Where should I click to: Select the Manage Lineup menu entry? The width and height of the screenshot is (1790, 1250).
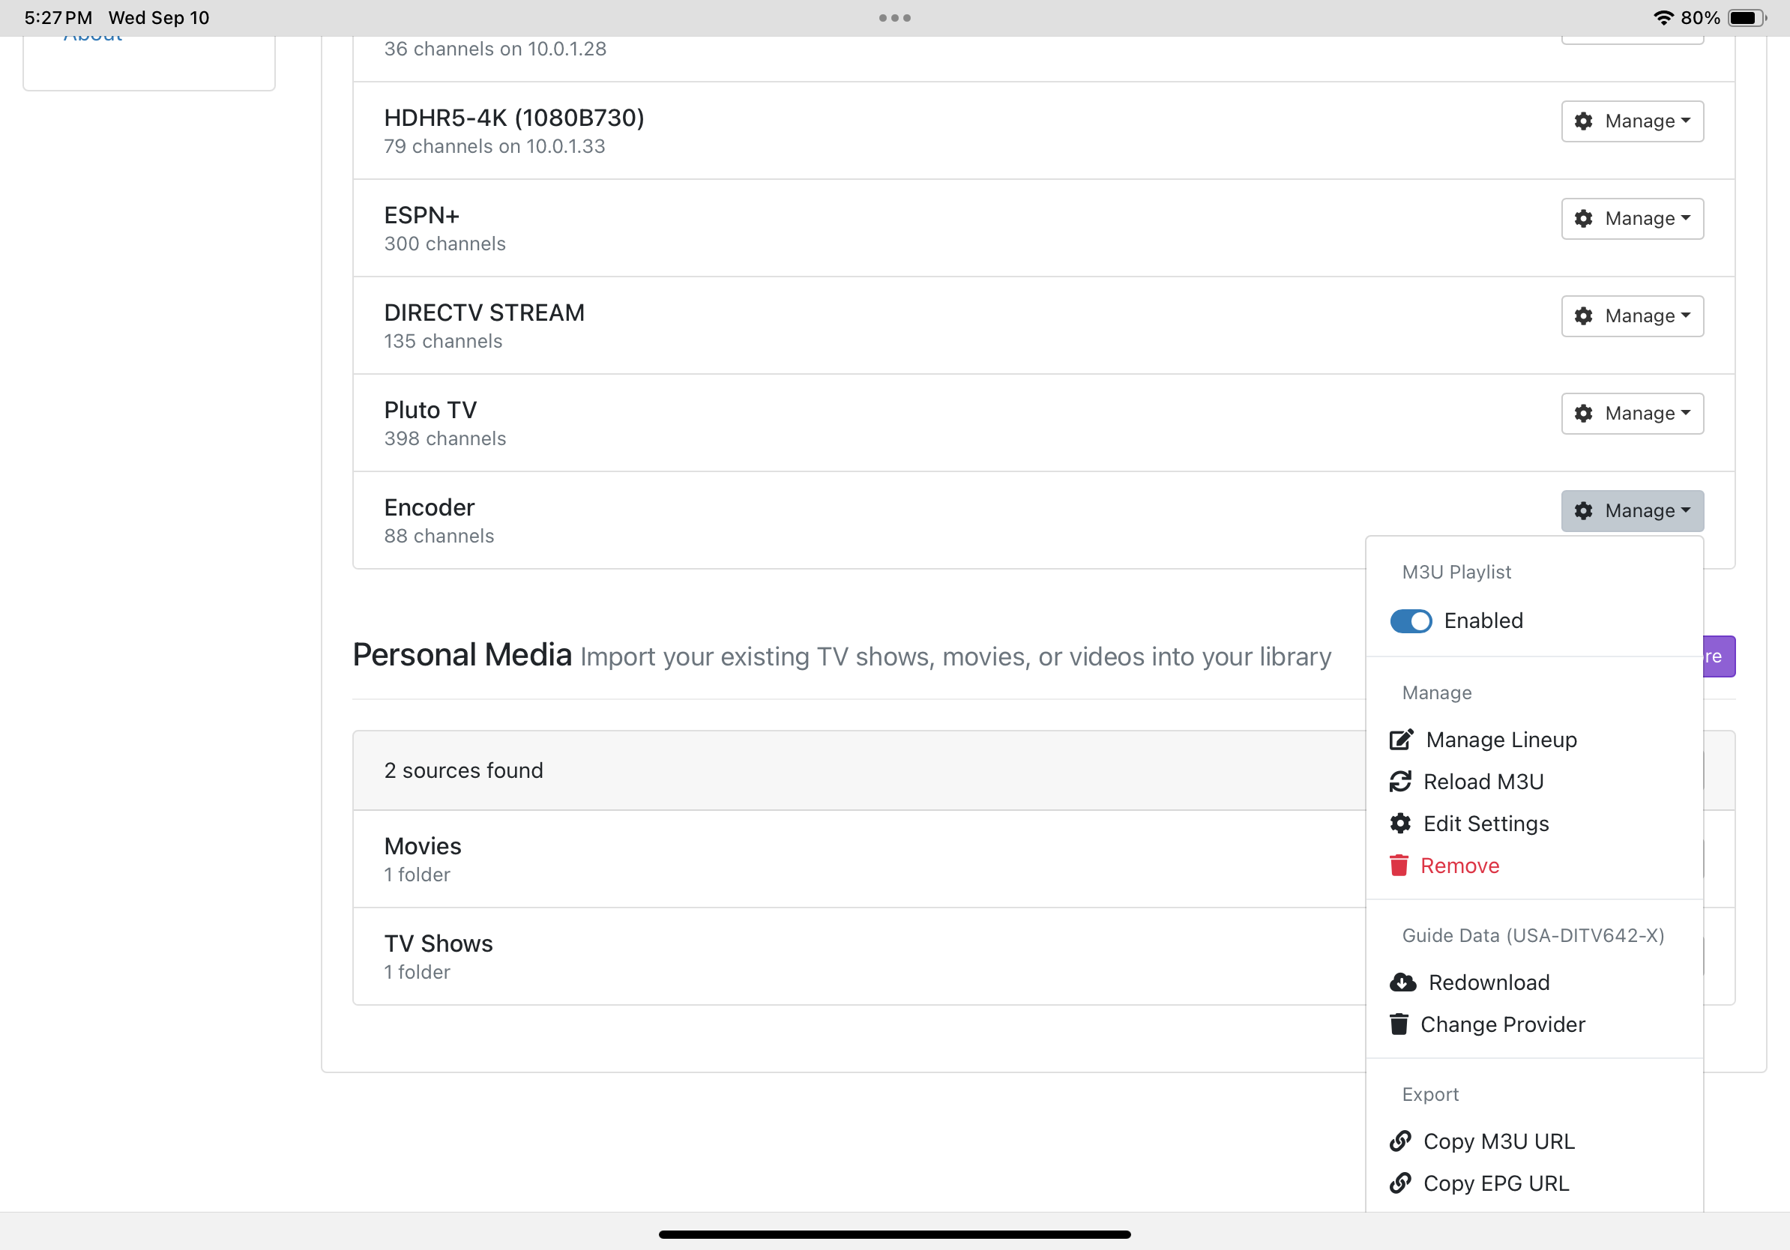tap(1501, 740)
